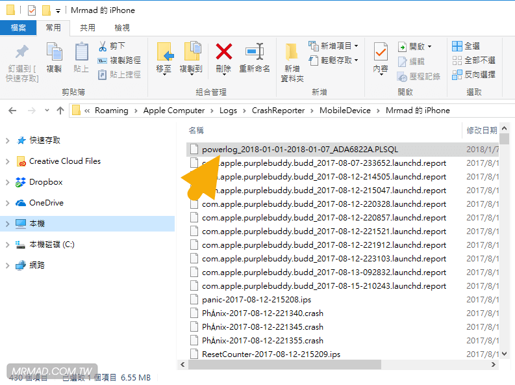
Task: Select panic-2017-08-12-215208.ips file
Action: [256, 300]
